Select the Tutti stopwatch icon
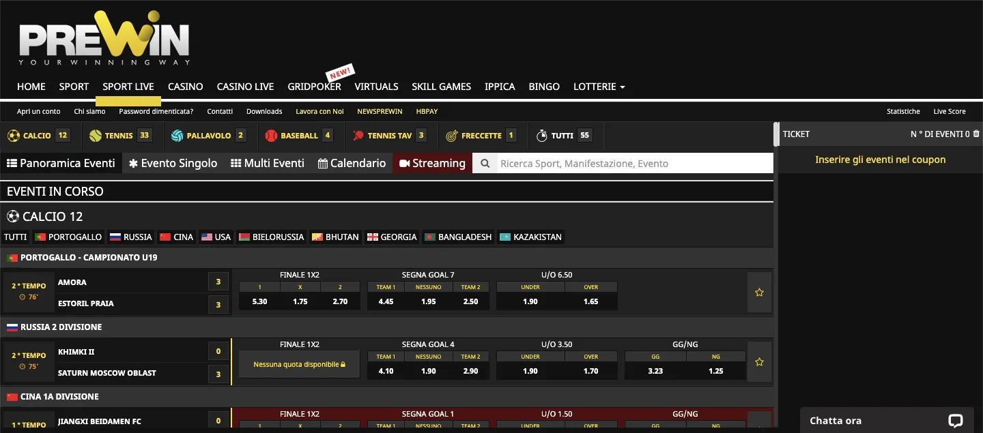The width and height of the screenshot is (983, 433). click(541, 135)
